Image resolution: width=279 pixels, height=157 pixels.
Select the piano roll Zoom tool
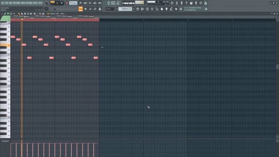[x=41, y=14]
